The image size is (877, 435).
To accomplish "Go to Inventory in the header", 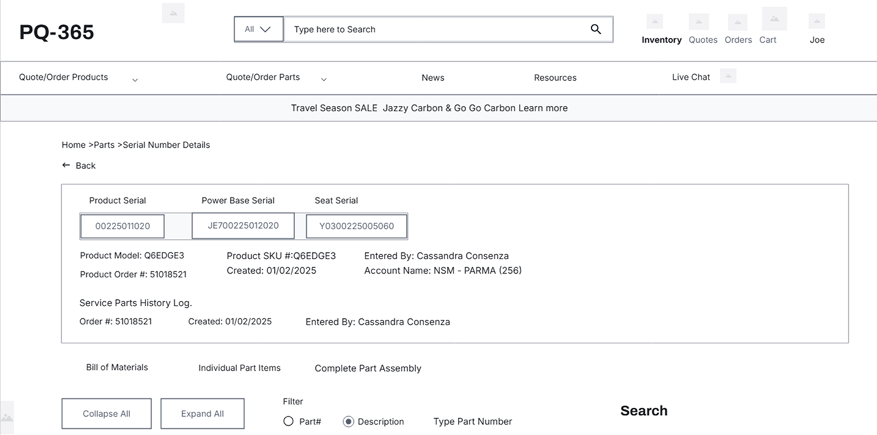I will point(661,40).
